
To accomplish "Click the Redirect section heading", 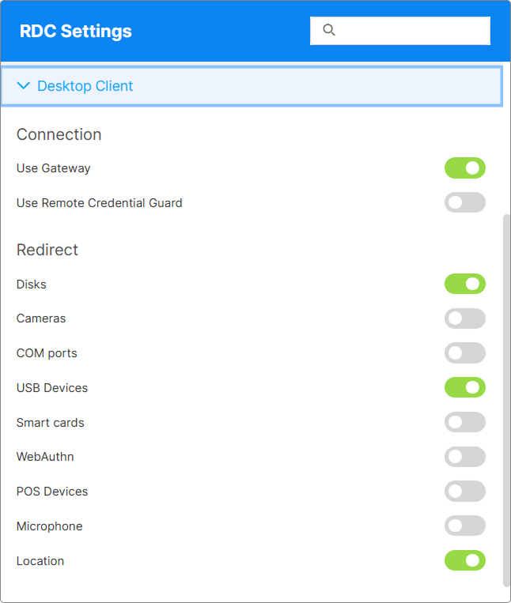I will coord(47,250).
